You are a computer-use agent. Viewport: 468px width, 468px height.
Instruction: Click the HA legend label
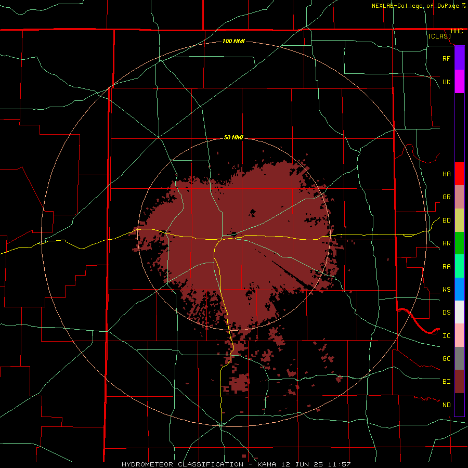pyautogui.click(x=446, y=174)
